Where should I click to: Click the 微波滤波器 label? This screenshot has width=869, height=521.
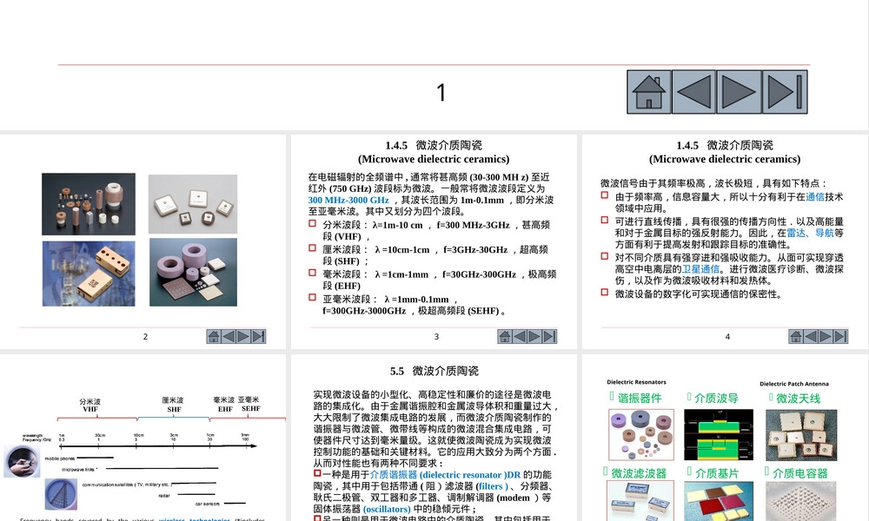639,473
